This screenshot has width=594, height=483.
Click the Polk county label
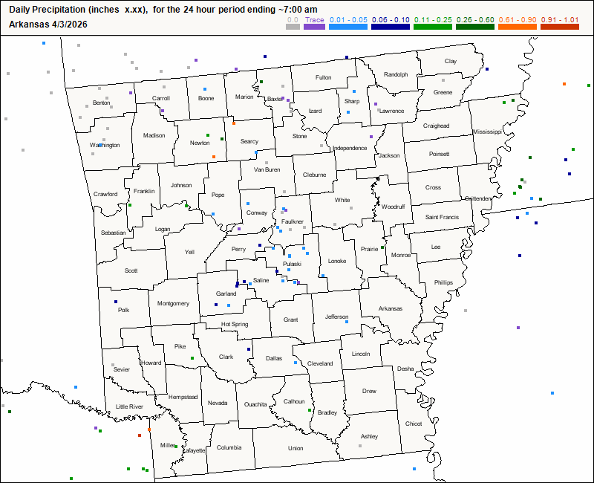click(x=123, y=310)
